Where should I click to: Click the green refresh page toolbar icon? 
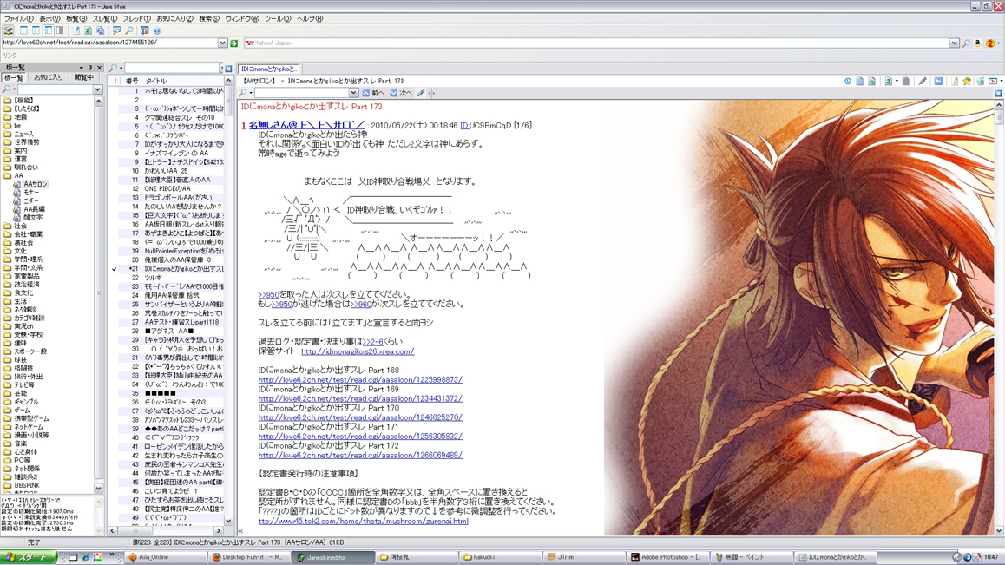(88, 30)
